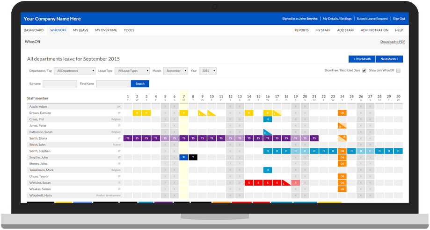Viewport: 430px width, 230px height.
Task: Click the highlighted day 7 column header
Action: (184, 98)
